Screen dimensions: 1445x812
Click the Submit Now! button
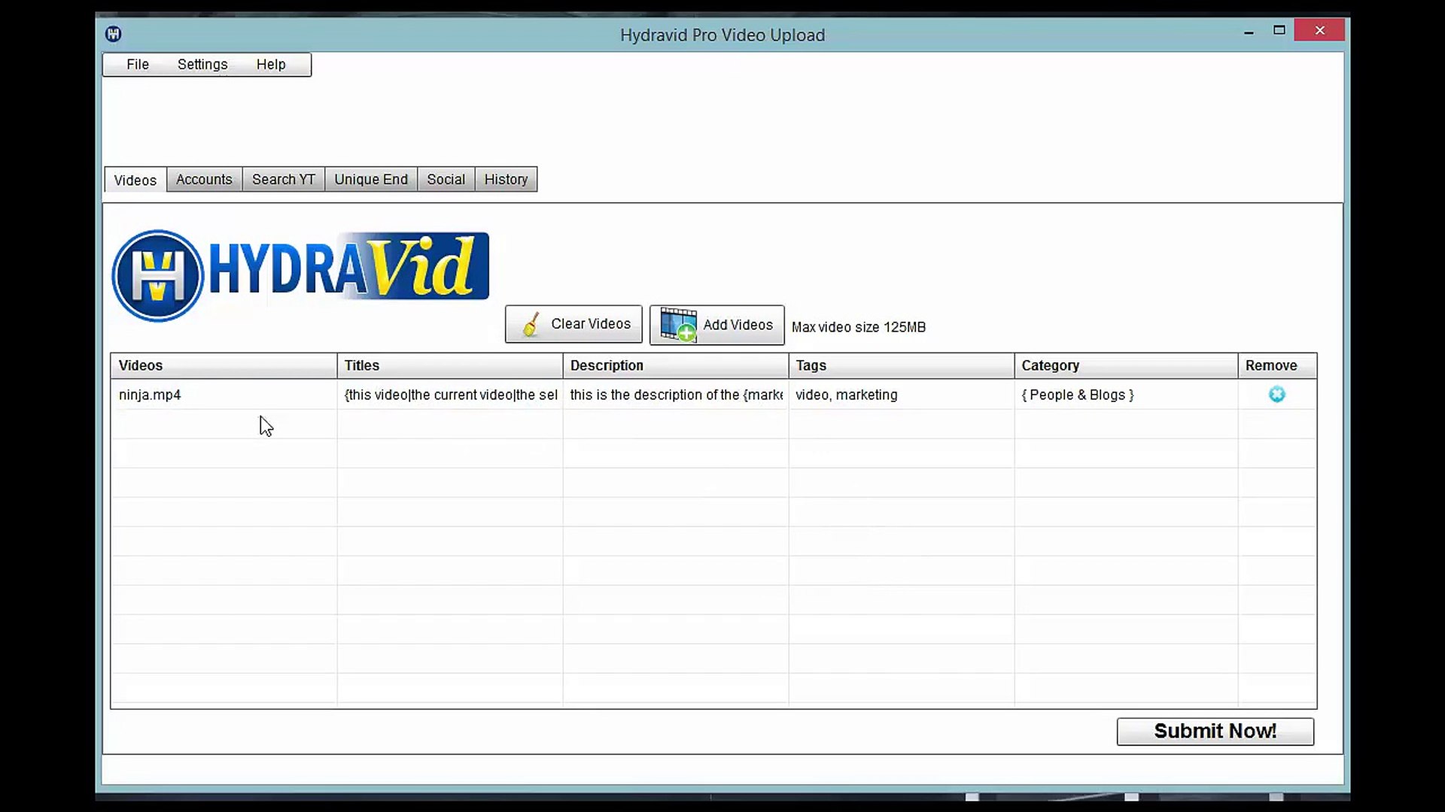[x=1215, y=731]
